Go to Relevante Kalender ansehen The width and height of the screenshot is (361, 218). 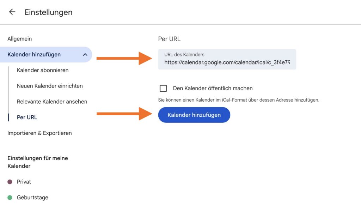(x=52, y=102)
